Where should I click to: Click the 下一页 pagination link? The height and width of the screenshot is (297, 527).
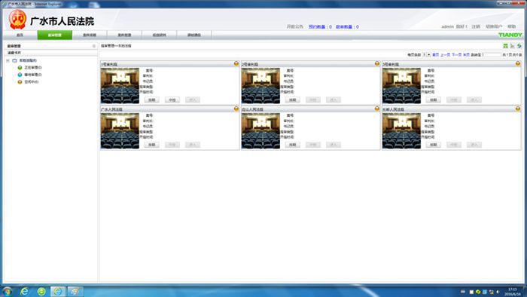pos(456,54)
